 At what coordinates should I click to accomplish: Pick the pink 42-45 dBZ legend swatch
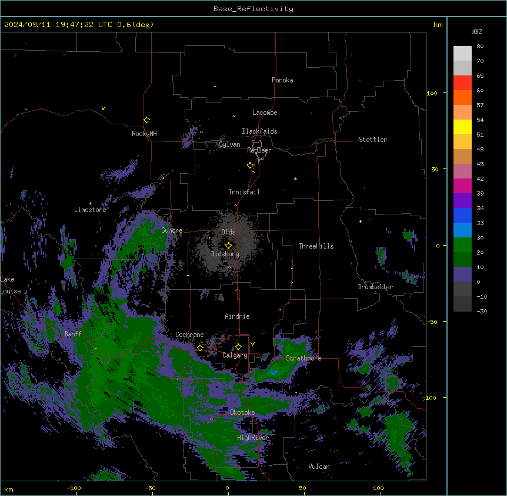[x=462, y=171]
